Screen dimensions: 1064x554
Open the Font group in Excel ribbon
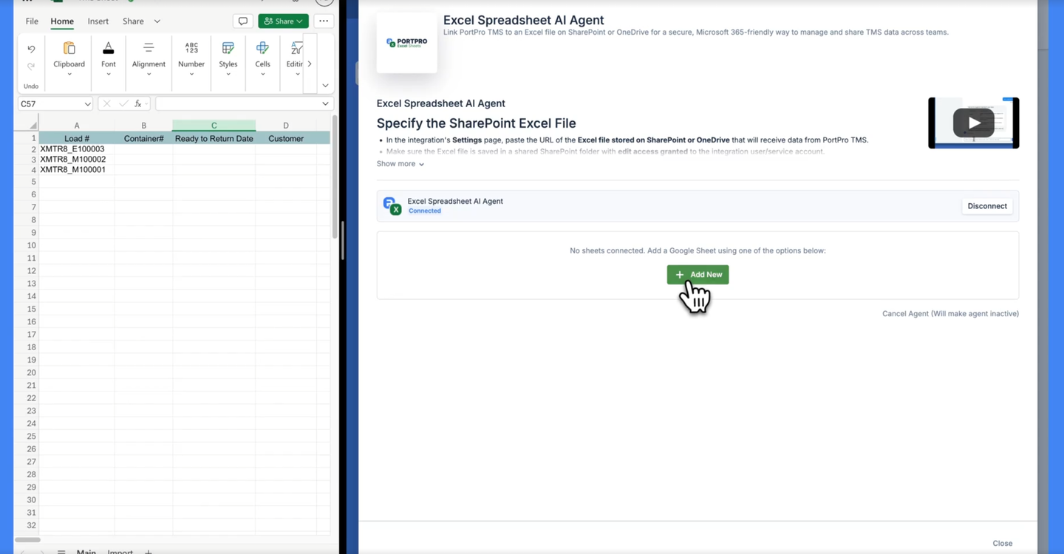coord(109,58)
